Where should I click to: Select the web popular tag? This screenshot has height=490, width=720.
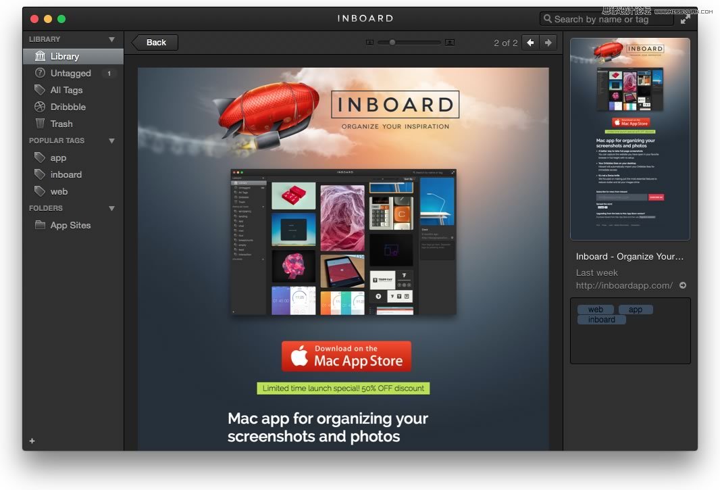74,191
